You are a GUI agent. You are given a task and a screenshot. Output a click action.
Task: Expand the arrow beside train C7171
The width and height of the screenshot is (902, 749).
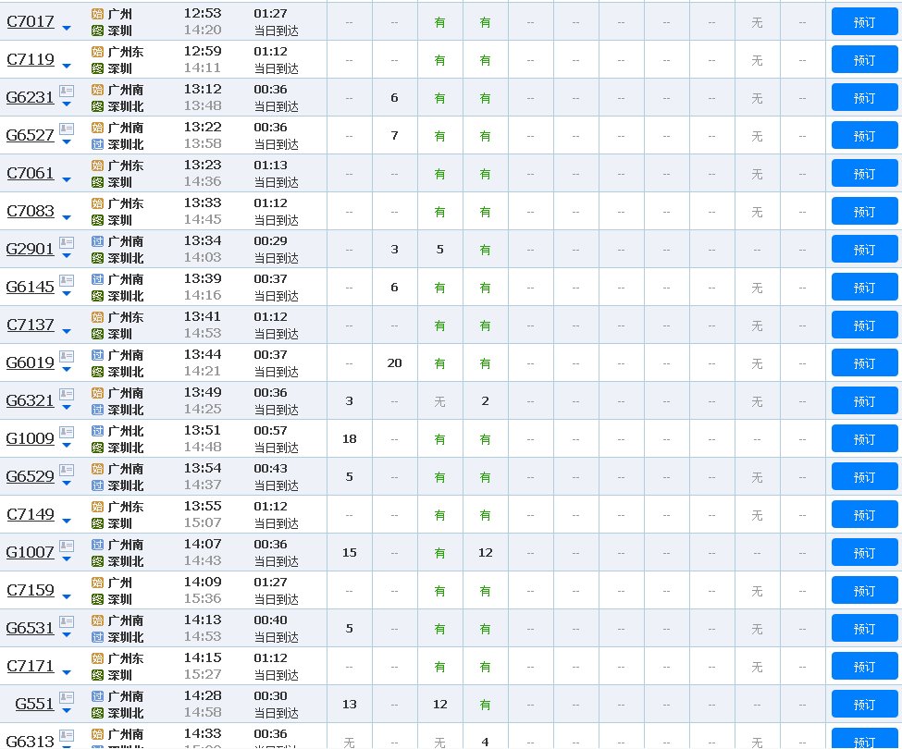click(x=67, y=672)
